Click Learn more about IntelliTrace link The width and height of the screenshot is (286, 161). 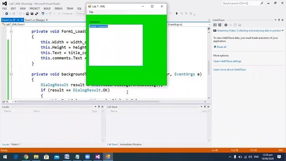pos(229,70)
